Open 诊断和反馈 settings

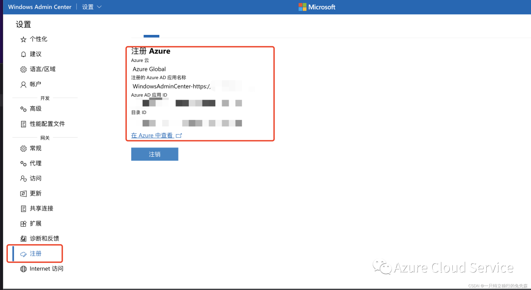(x=44, y=238)
